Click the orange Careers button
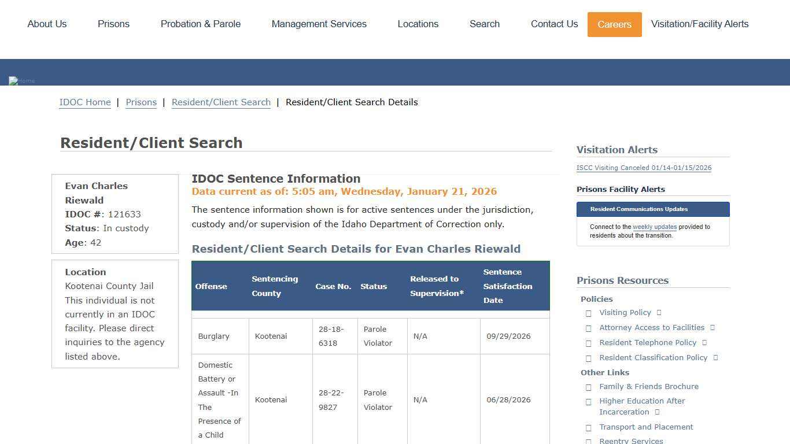 point(614,24)
